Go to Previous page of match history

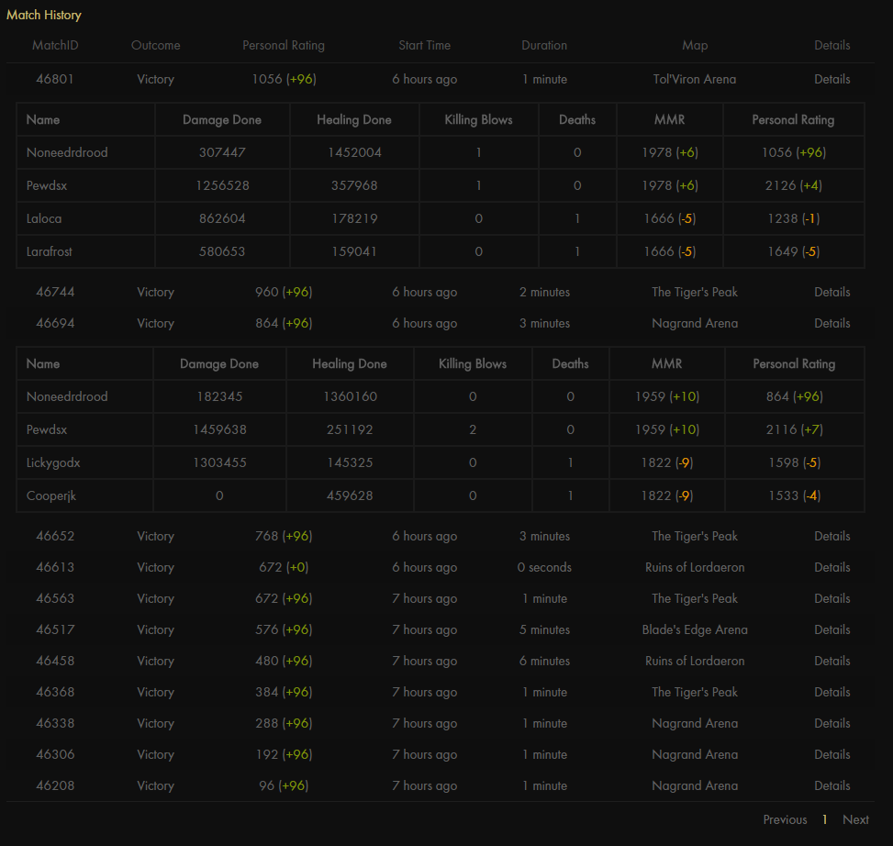click(x=785, y=819)
